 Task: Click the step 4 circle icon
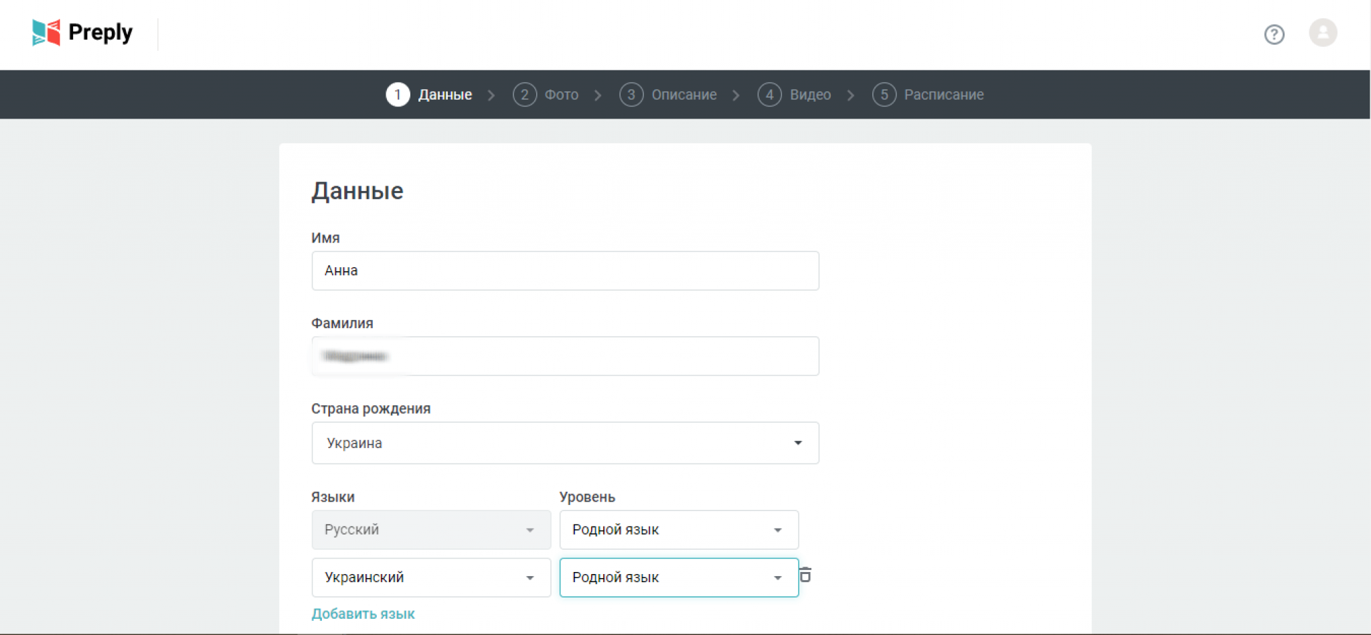769,94
